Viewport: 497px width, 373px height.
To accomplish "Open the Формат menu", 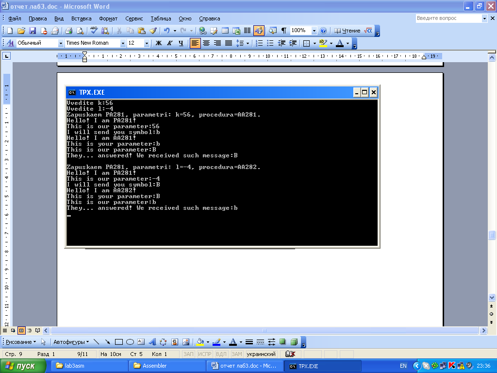I will [x=108, y=18].
